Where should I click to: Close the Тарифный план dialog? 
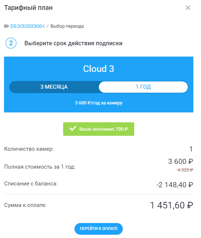click(188, 8)
